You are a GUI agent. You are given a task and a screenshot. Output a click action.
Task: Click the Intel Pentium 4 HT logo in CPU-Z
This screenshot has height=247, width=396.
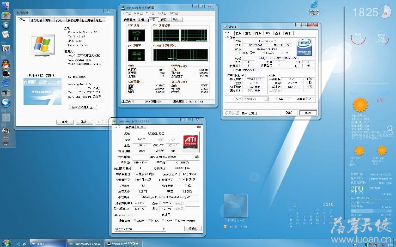pyautogui.click(x=304, y=47)
